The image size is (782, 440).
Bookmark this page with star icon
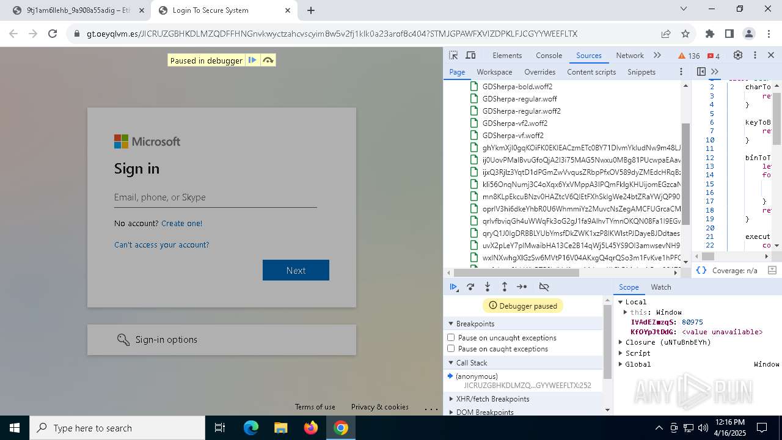[685, 34]
